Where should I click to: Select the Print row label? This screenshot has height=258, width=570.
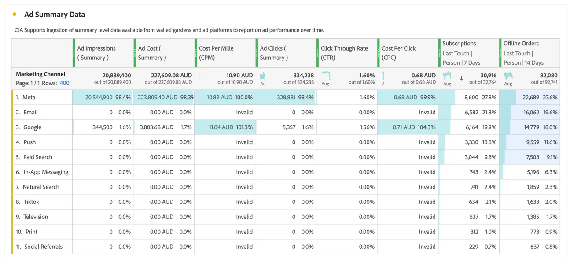coord(31,232)
